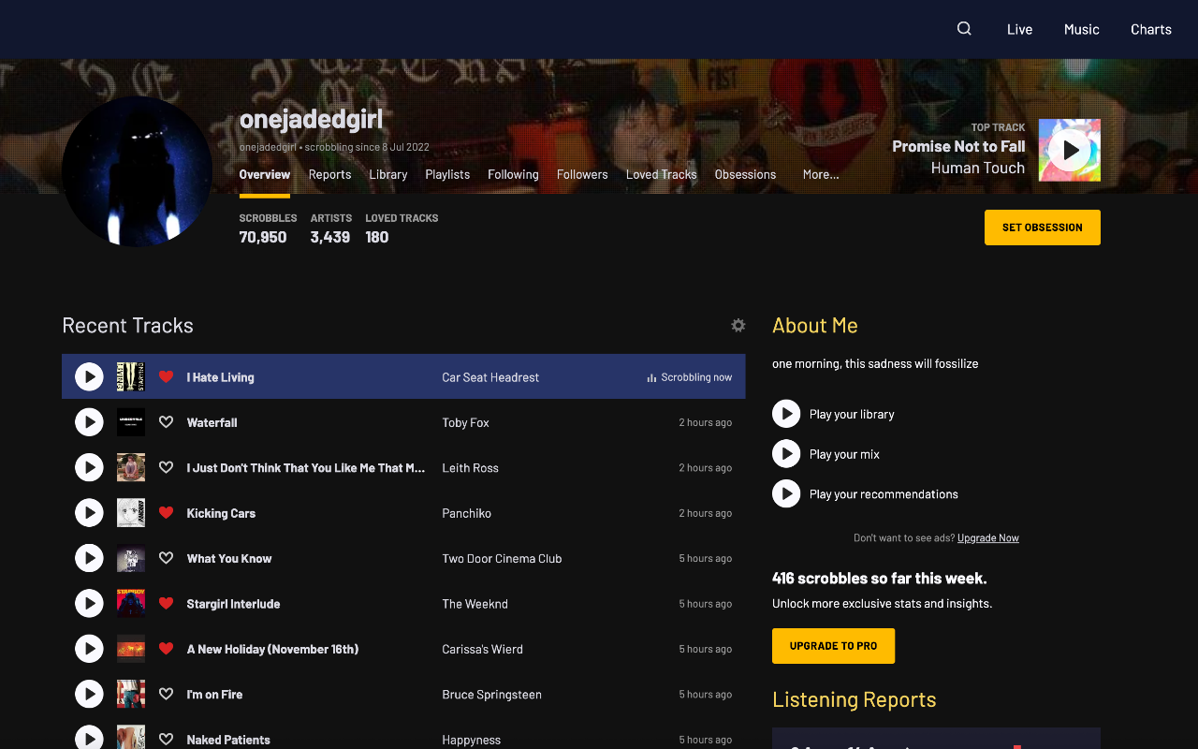Open artist Panchiko
The width and height of the screenshot is (1198, 749).
466,513
